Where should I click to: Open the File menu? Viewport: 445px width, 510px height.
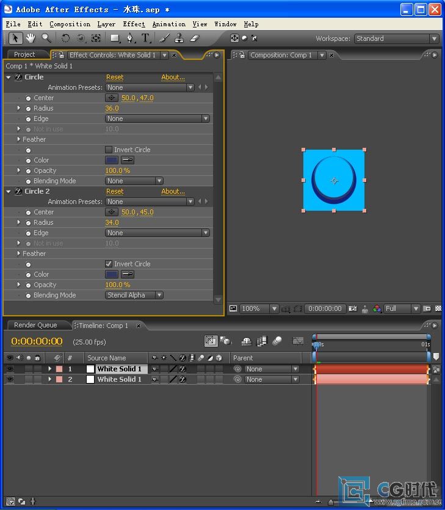tap(13, 24)
